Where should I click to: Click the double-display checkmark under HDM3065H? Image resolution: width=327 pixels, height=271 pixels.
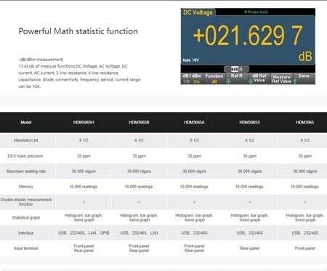click(84, 201)
